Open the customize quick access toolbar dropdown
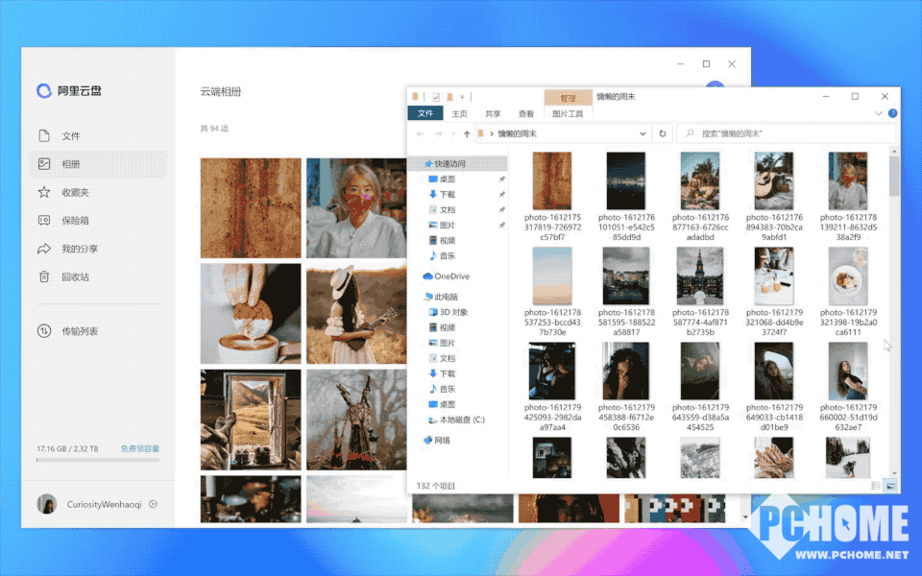Viewport: 922px width, 576px height. 462,97
